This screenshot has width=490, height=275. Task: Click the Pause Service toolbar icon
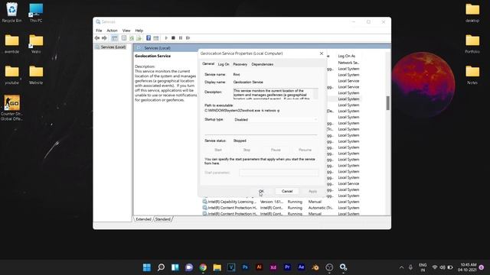(x=181, y=38)
